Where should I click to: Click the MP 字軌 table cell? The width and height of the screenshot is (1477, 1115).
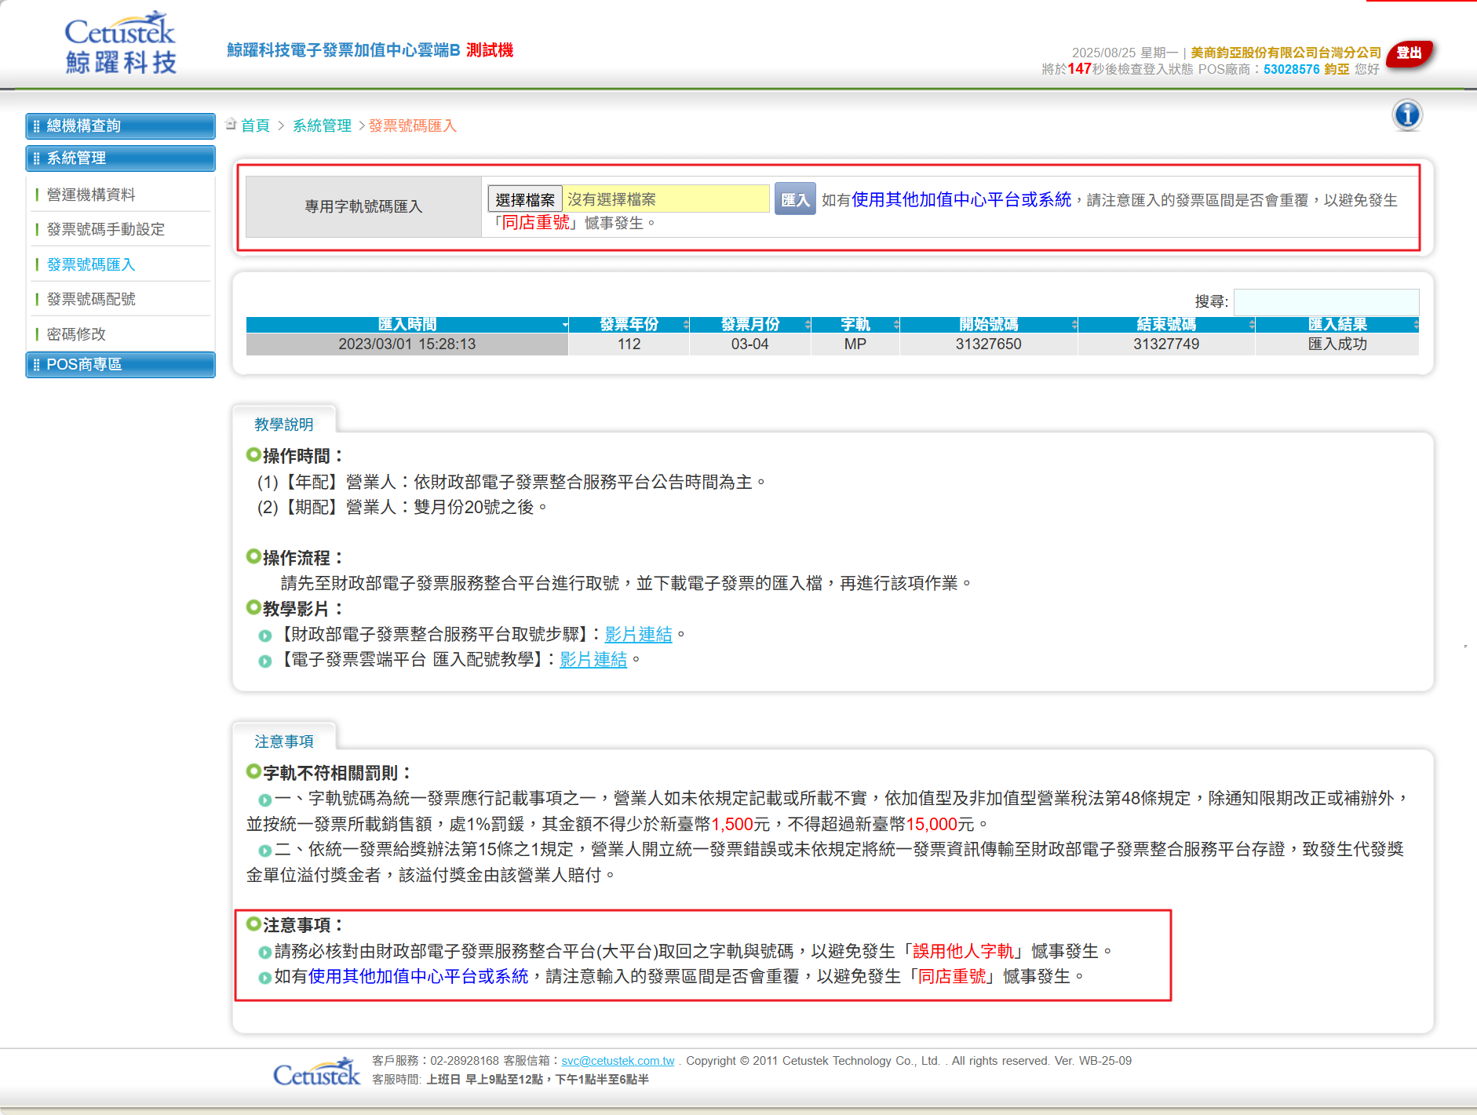[855, 344]
